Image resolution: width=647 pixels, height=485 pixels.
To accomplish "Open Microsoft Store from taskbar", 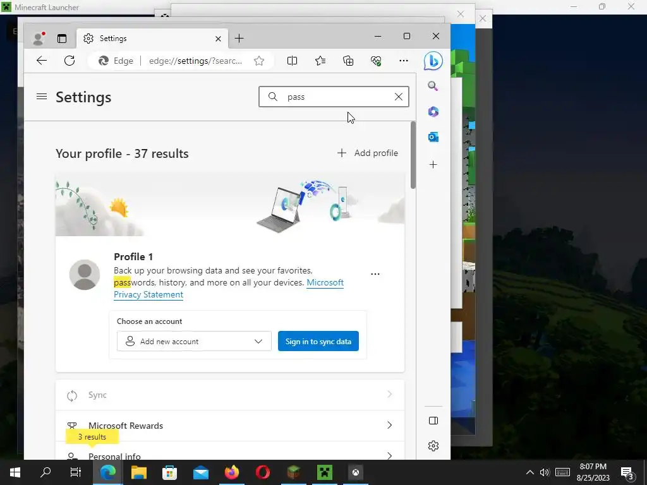I will [169, 472].
